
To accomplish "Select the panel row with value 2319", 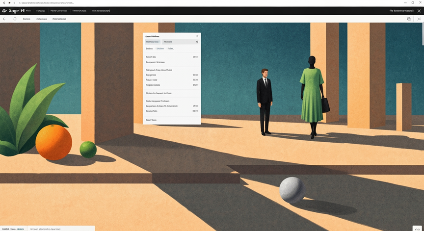I will 172,111.
